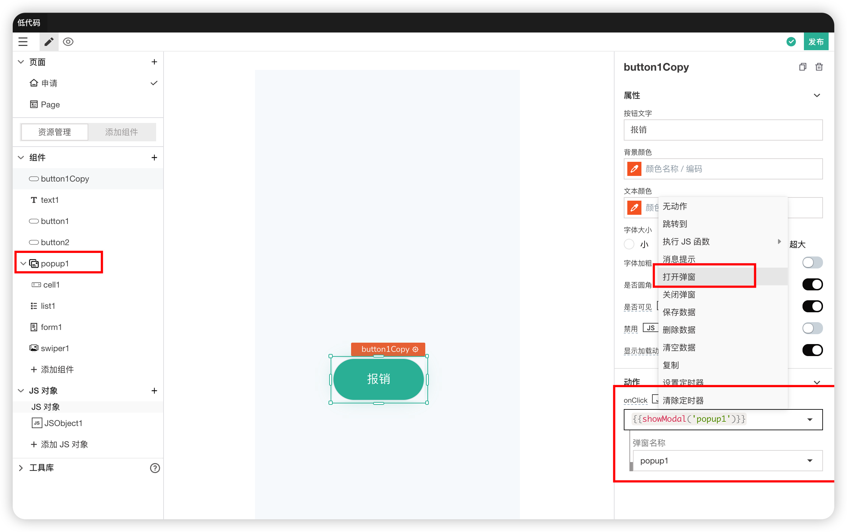Collapse the popup1 tree node
Screen dimensions: 847x532
23,264
